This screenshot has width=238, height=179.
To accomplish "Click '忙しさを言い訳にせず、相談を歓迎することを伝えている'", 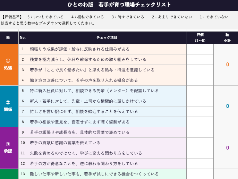I will tap(84, 111).
